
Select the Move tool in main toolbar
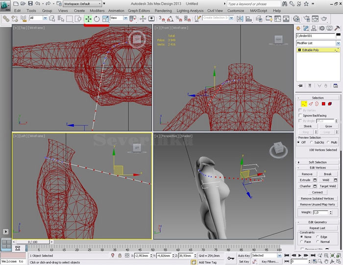pyautogui.click(x=88, y=19)
